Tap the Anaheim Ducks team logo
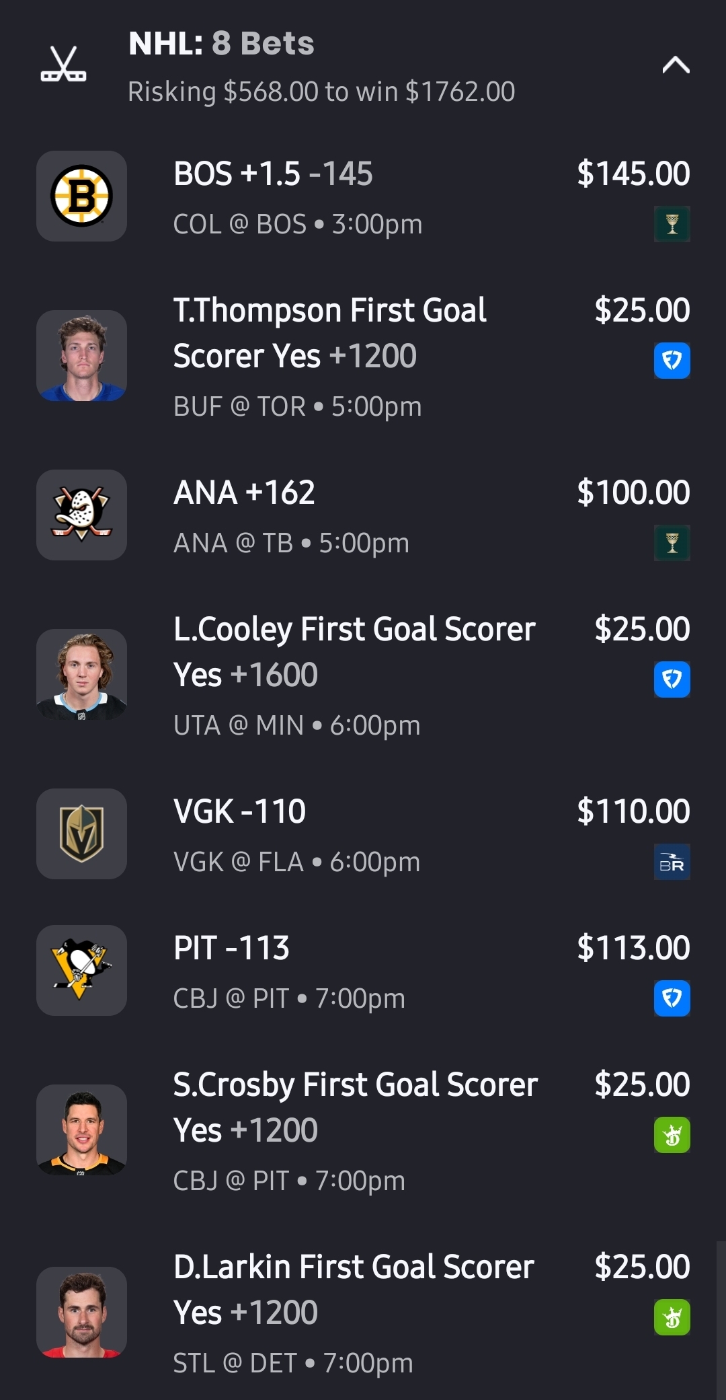This screenshot has width=726, height=1400. 81,515
